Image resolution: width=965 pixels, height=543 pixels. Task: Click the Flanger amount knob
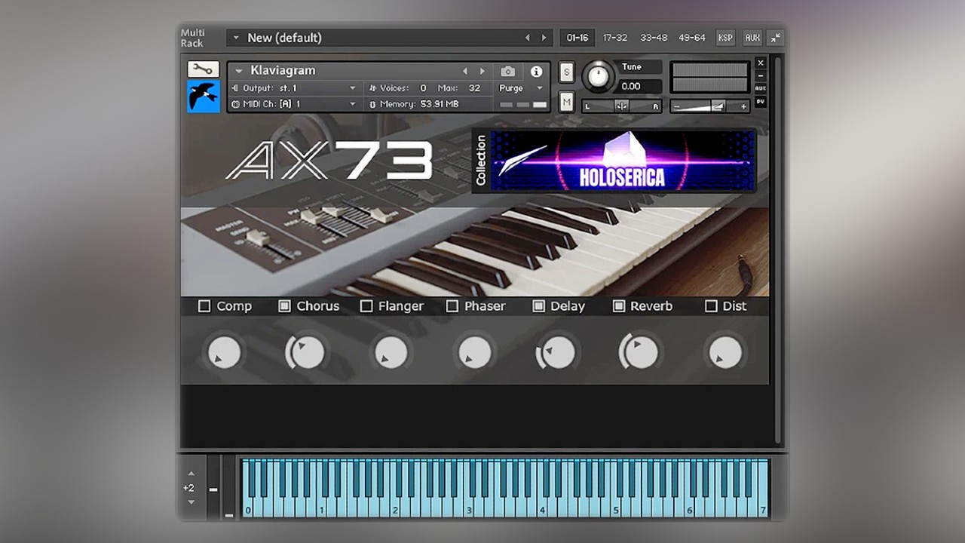[x=391, y=352]
